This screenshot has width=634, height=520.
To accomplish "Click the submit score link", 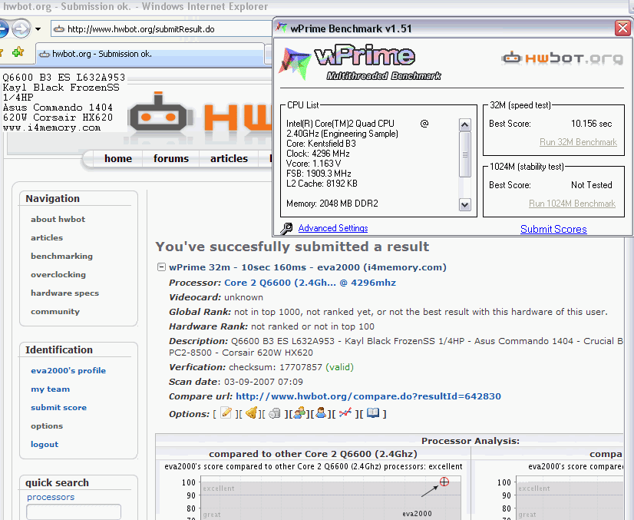I will click(58, 408).
